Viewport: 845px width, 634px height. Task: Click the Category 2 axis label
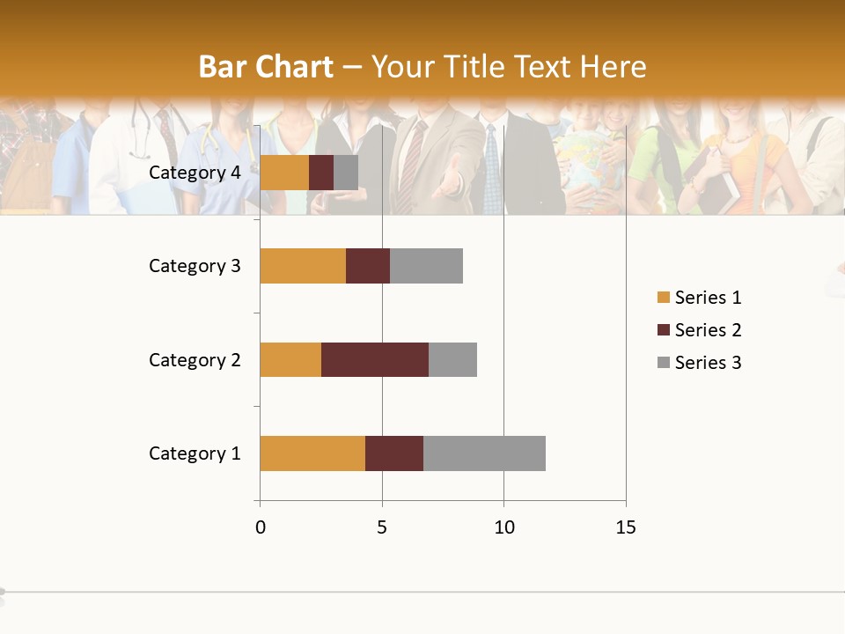[x=195, y=360]
